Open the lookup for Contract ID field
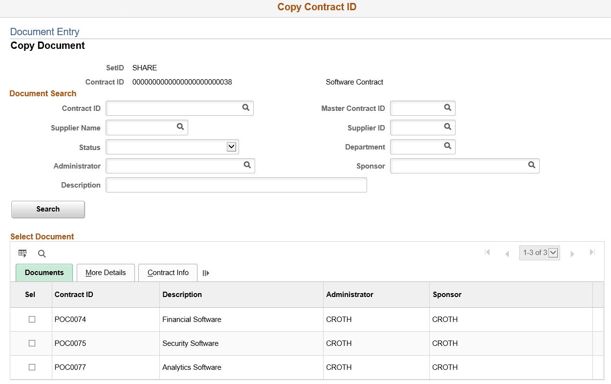The width and height of the screenshot is (611, 384). point(245,108)
